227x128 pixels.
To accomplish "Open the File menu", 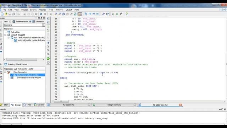I will pos(4,10).
